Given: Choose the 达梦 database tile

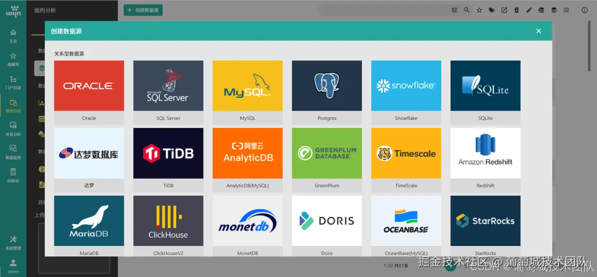Looking at the screenshot, I should tap(89, 159).
